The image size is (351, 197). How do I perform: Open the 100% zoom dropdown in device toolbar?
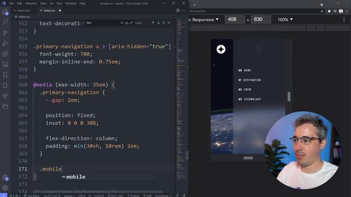[285, 20]
